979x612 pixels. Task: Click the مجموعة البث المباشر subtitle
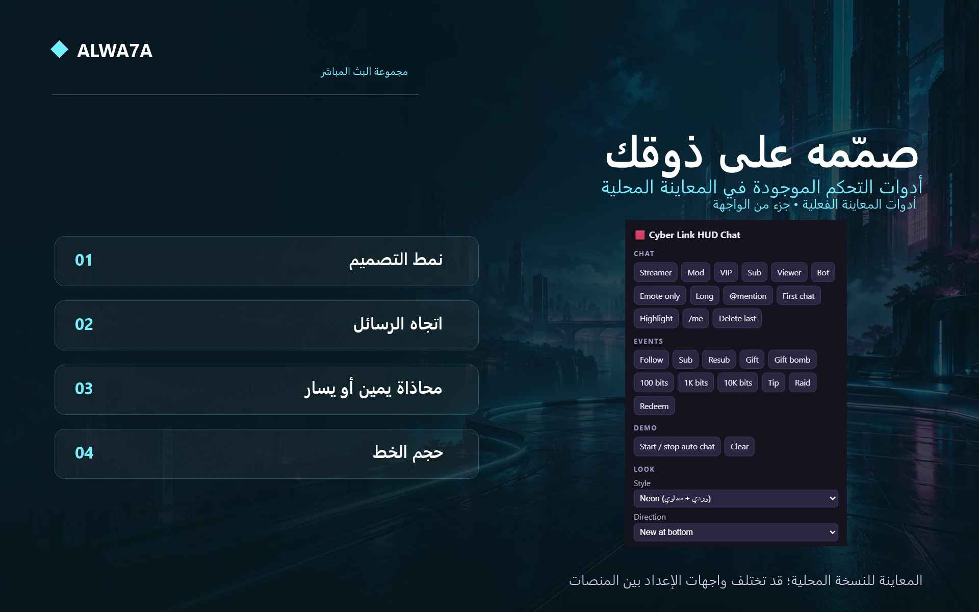point(364,72)
